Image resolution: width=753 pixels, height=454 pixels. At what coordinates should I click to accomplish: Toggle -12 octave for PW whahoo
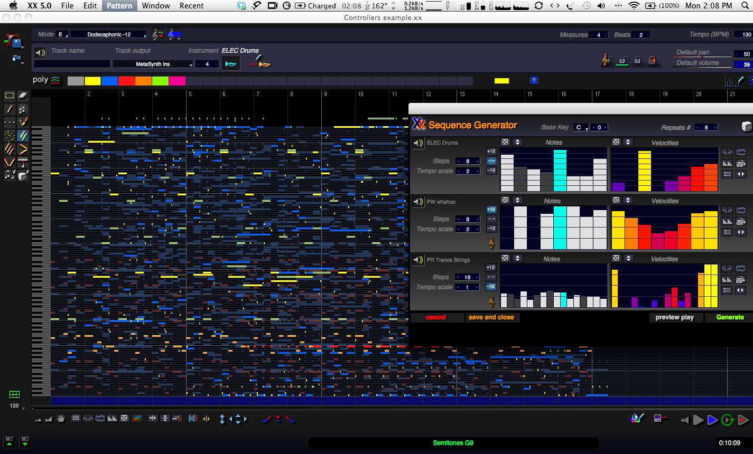pos(491,229)
